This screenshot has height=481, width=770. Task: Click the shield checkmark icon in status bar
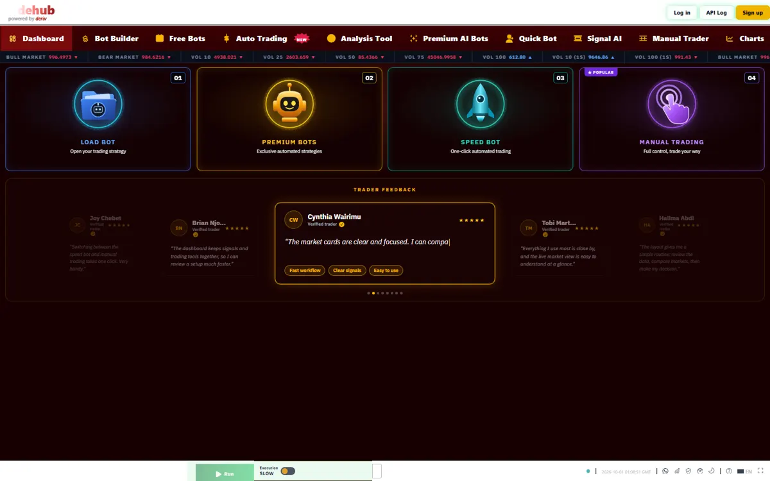[x=689, y=471]
